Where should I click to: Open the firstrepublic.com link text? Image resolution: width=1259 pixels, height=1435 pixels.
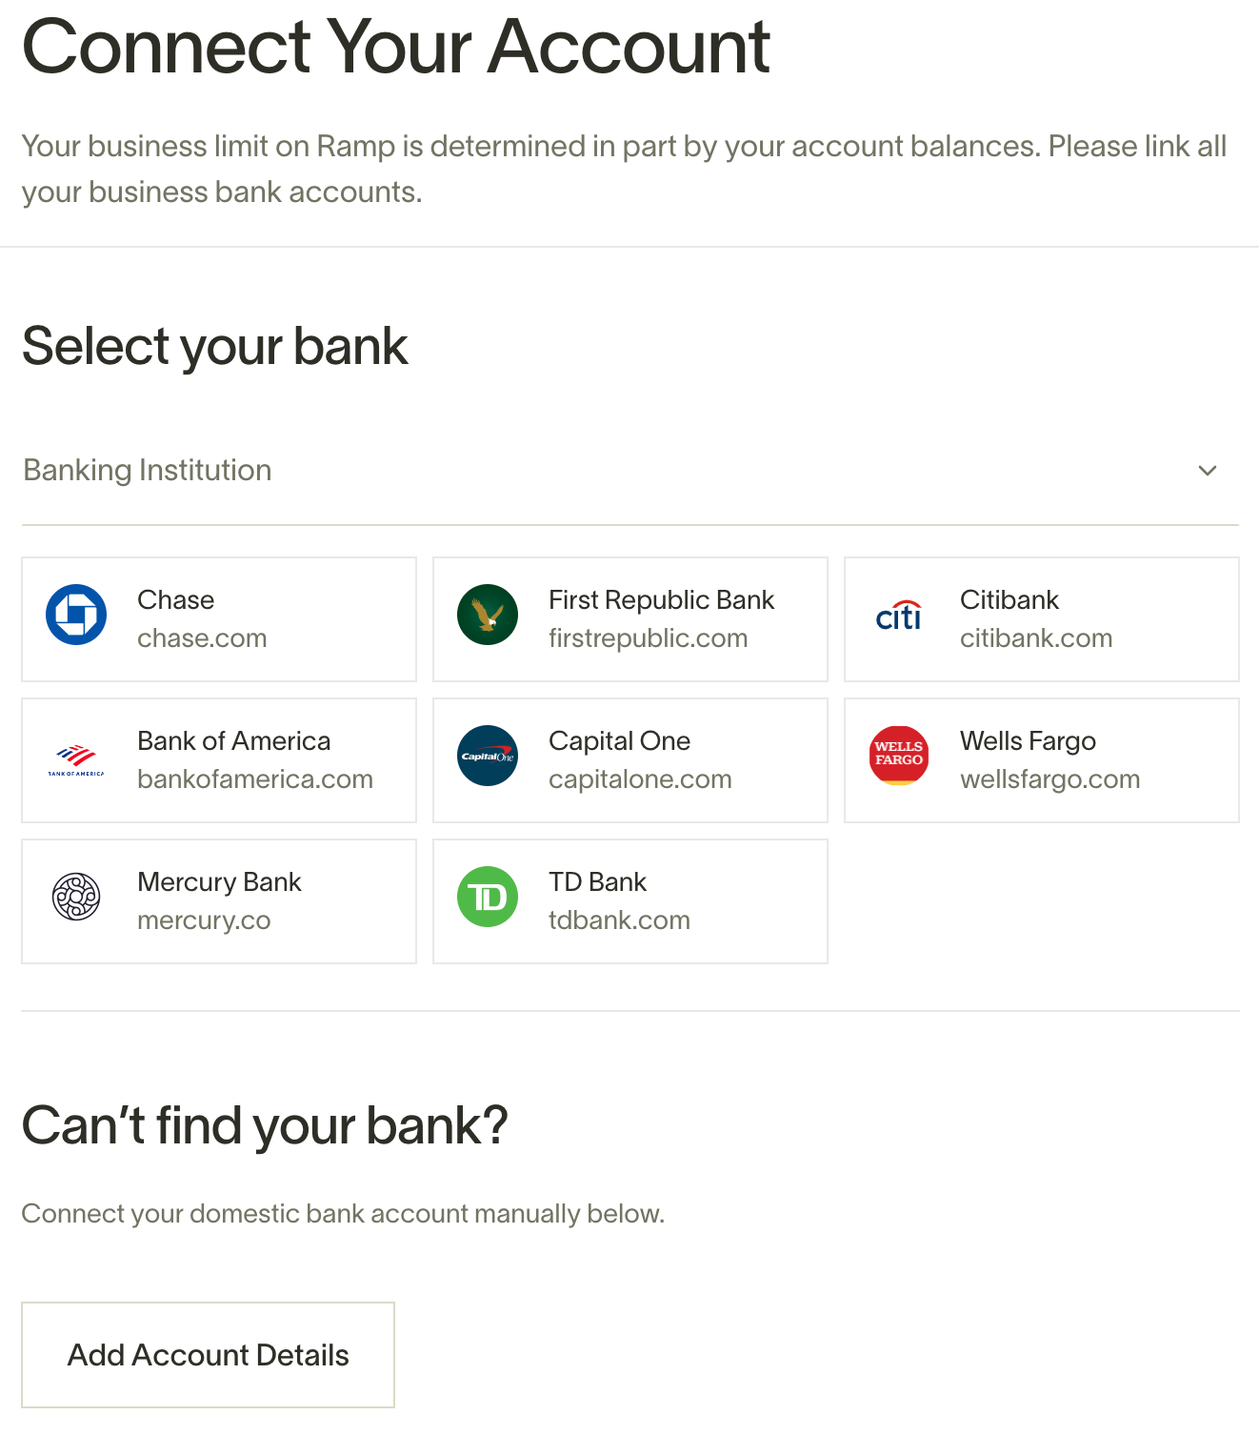(x=649, y=638)
